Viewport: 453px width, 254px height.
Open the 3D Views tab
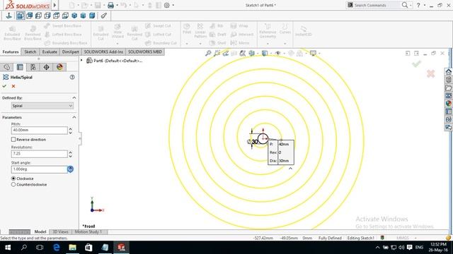(60, 232)
